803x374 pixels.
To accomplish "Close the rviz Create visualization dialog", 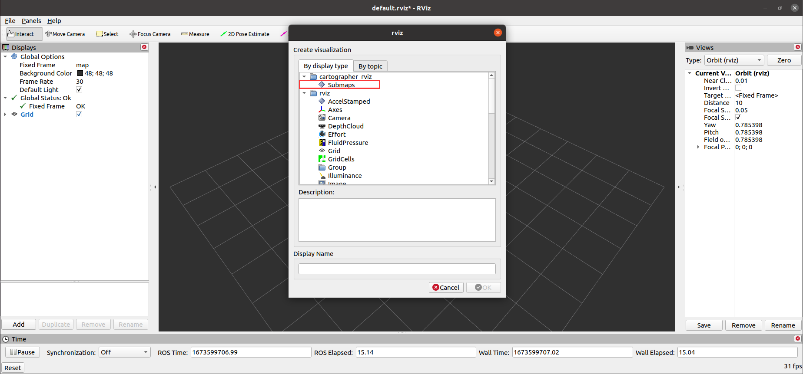I will pyautogui.click(x=498, y=33).
